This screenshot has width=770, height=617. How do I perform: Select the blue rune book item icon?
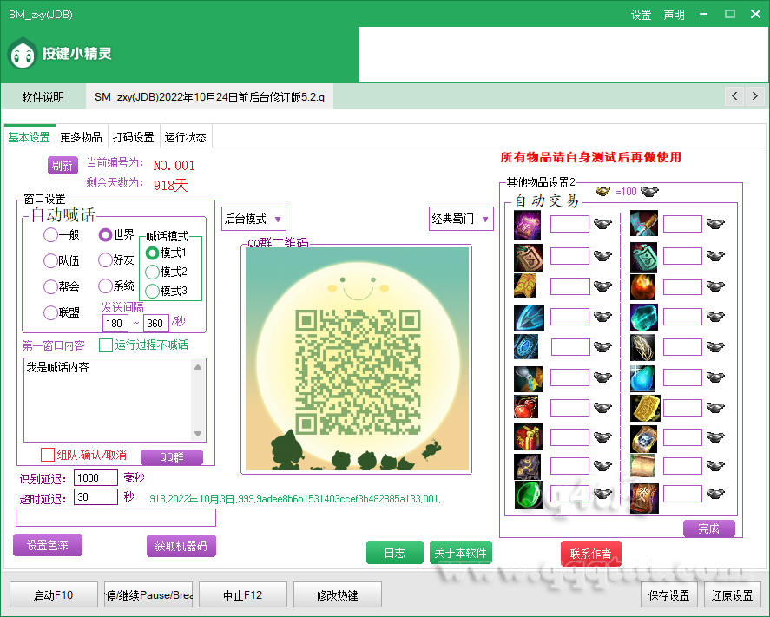tap(526, 346)
